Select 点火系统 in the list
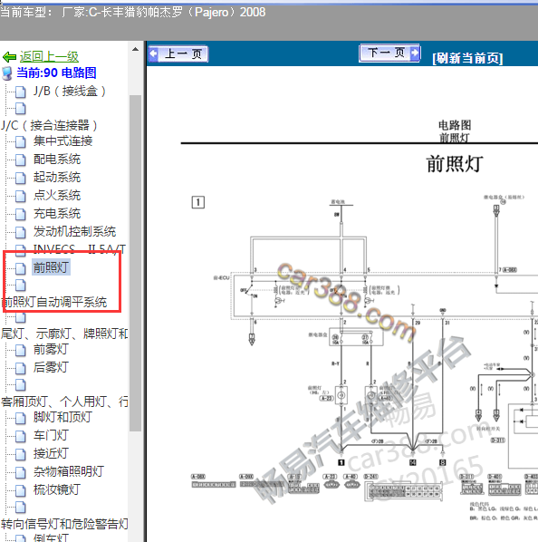Viewport: 538px width, 542px height. click(x=57, y=195)
